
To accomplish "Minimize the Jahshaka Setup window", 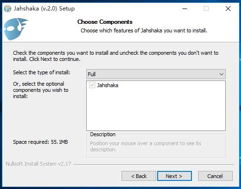I will (185, 9).
